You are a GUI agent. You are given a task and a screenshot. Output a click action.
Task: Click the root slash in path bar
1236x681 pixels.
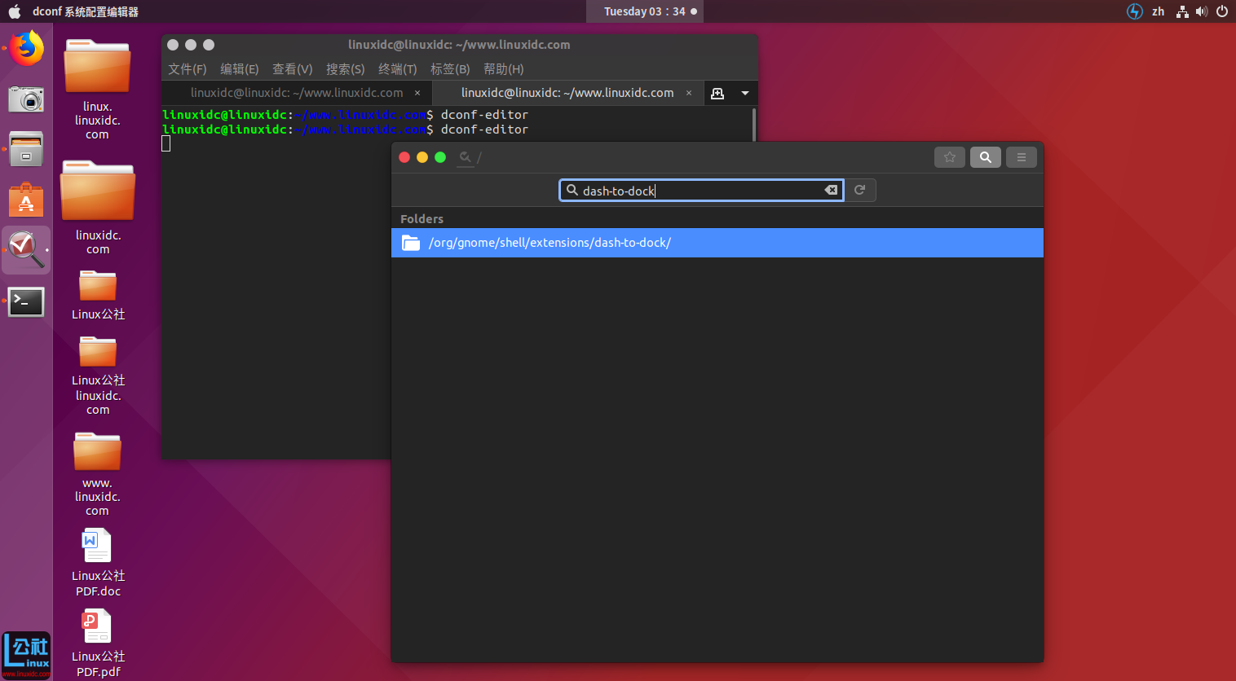tap(479, 157)
